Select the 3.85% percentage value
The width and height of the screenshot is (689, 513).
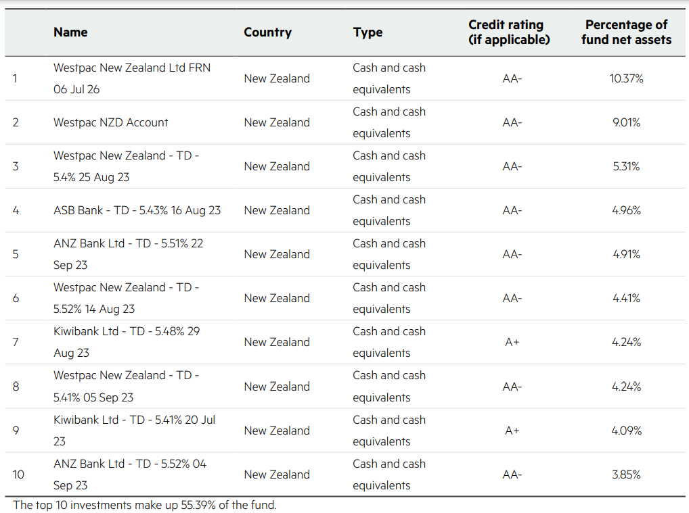coord(626,474)
